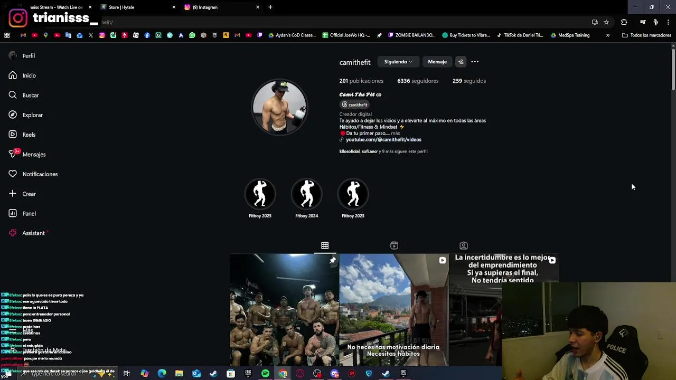Open No necesitas motivación diaria reel

pos(393,310)
